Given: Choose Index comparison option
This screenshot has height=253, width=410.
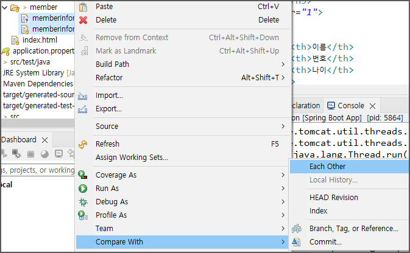Looking at the screenshot, I should click(x=349, y=210).
